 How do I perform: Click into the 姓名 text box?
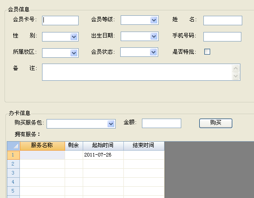click(223, 21)
